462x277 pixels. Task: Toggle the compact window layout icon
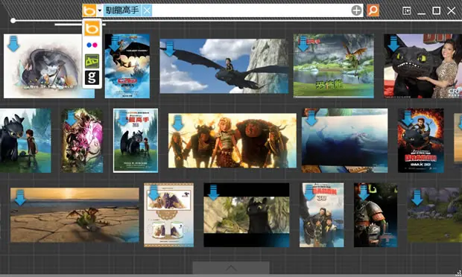click(406, 11)
